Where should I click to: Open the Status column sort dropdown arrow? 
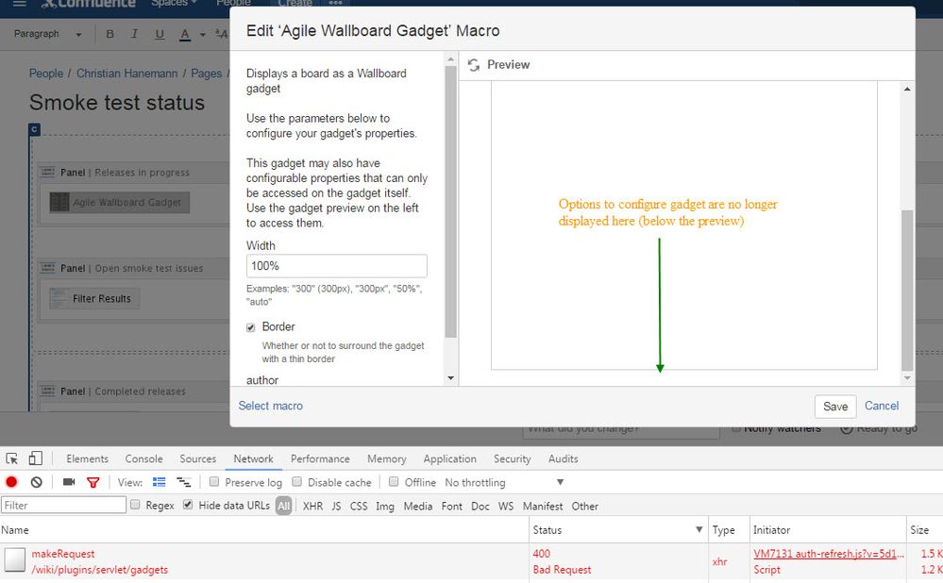699,529
